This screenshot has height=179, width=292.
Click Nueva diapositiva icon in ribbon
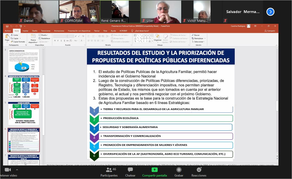pos(33,36)
